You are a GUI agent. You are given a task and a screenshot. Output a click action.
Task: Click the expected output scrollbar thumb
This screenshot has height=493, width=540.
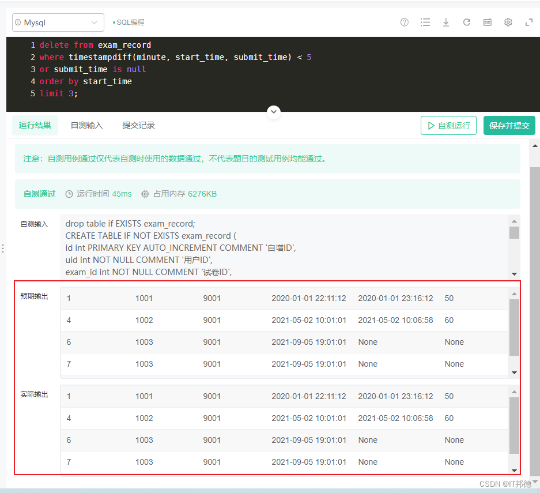[x=514, y=328]
